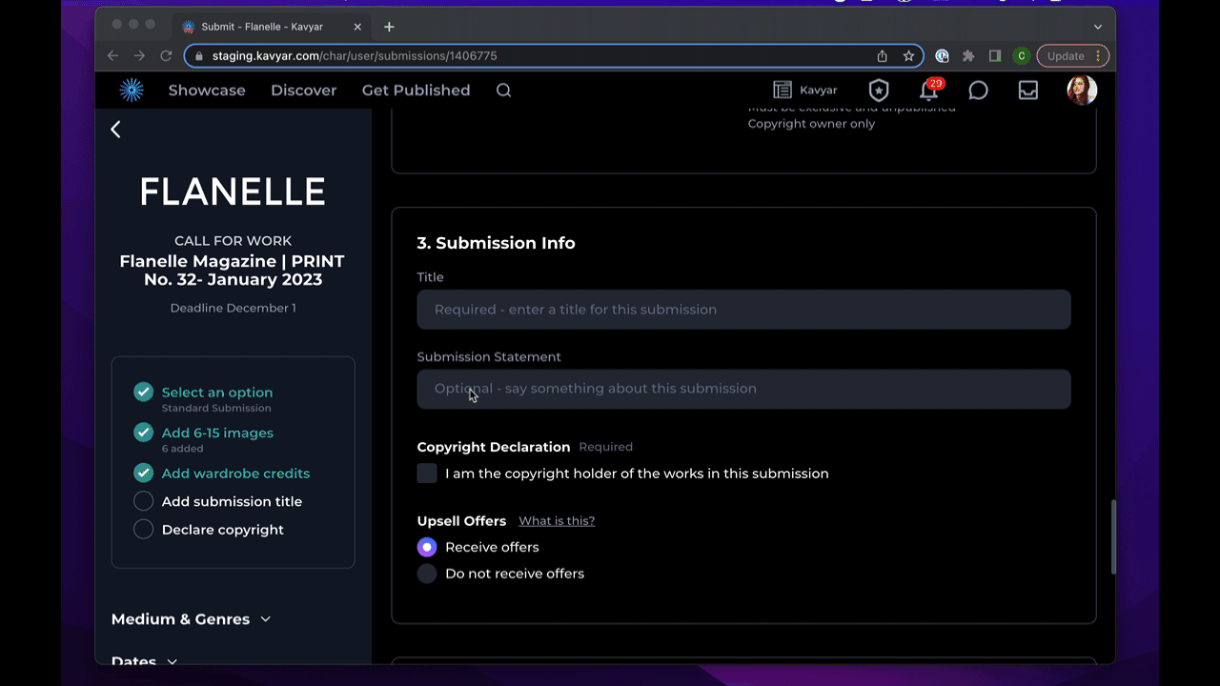Click into the Title input field
This screenshot has width=1220, height=686.
click(743, 310)
